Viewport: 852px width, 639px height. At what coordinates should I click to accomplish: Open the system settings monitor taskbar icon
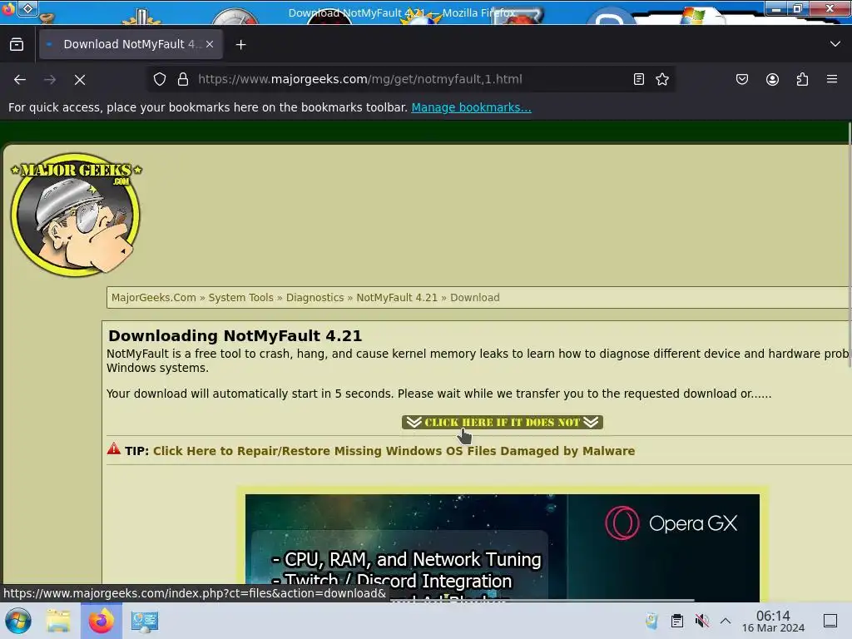pyautogui.click(x=145, y=621)
